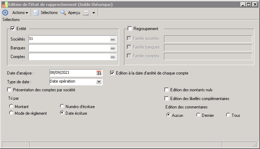Choose Tous for Edition des commentaires
Screen dimensions: 260x149
[x=228, y=115]
